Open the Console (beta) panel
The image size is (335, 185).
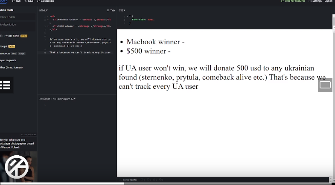(x=130, y=180)
